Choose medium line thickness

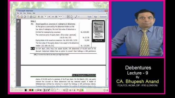pos(38,90)
